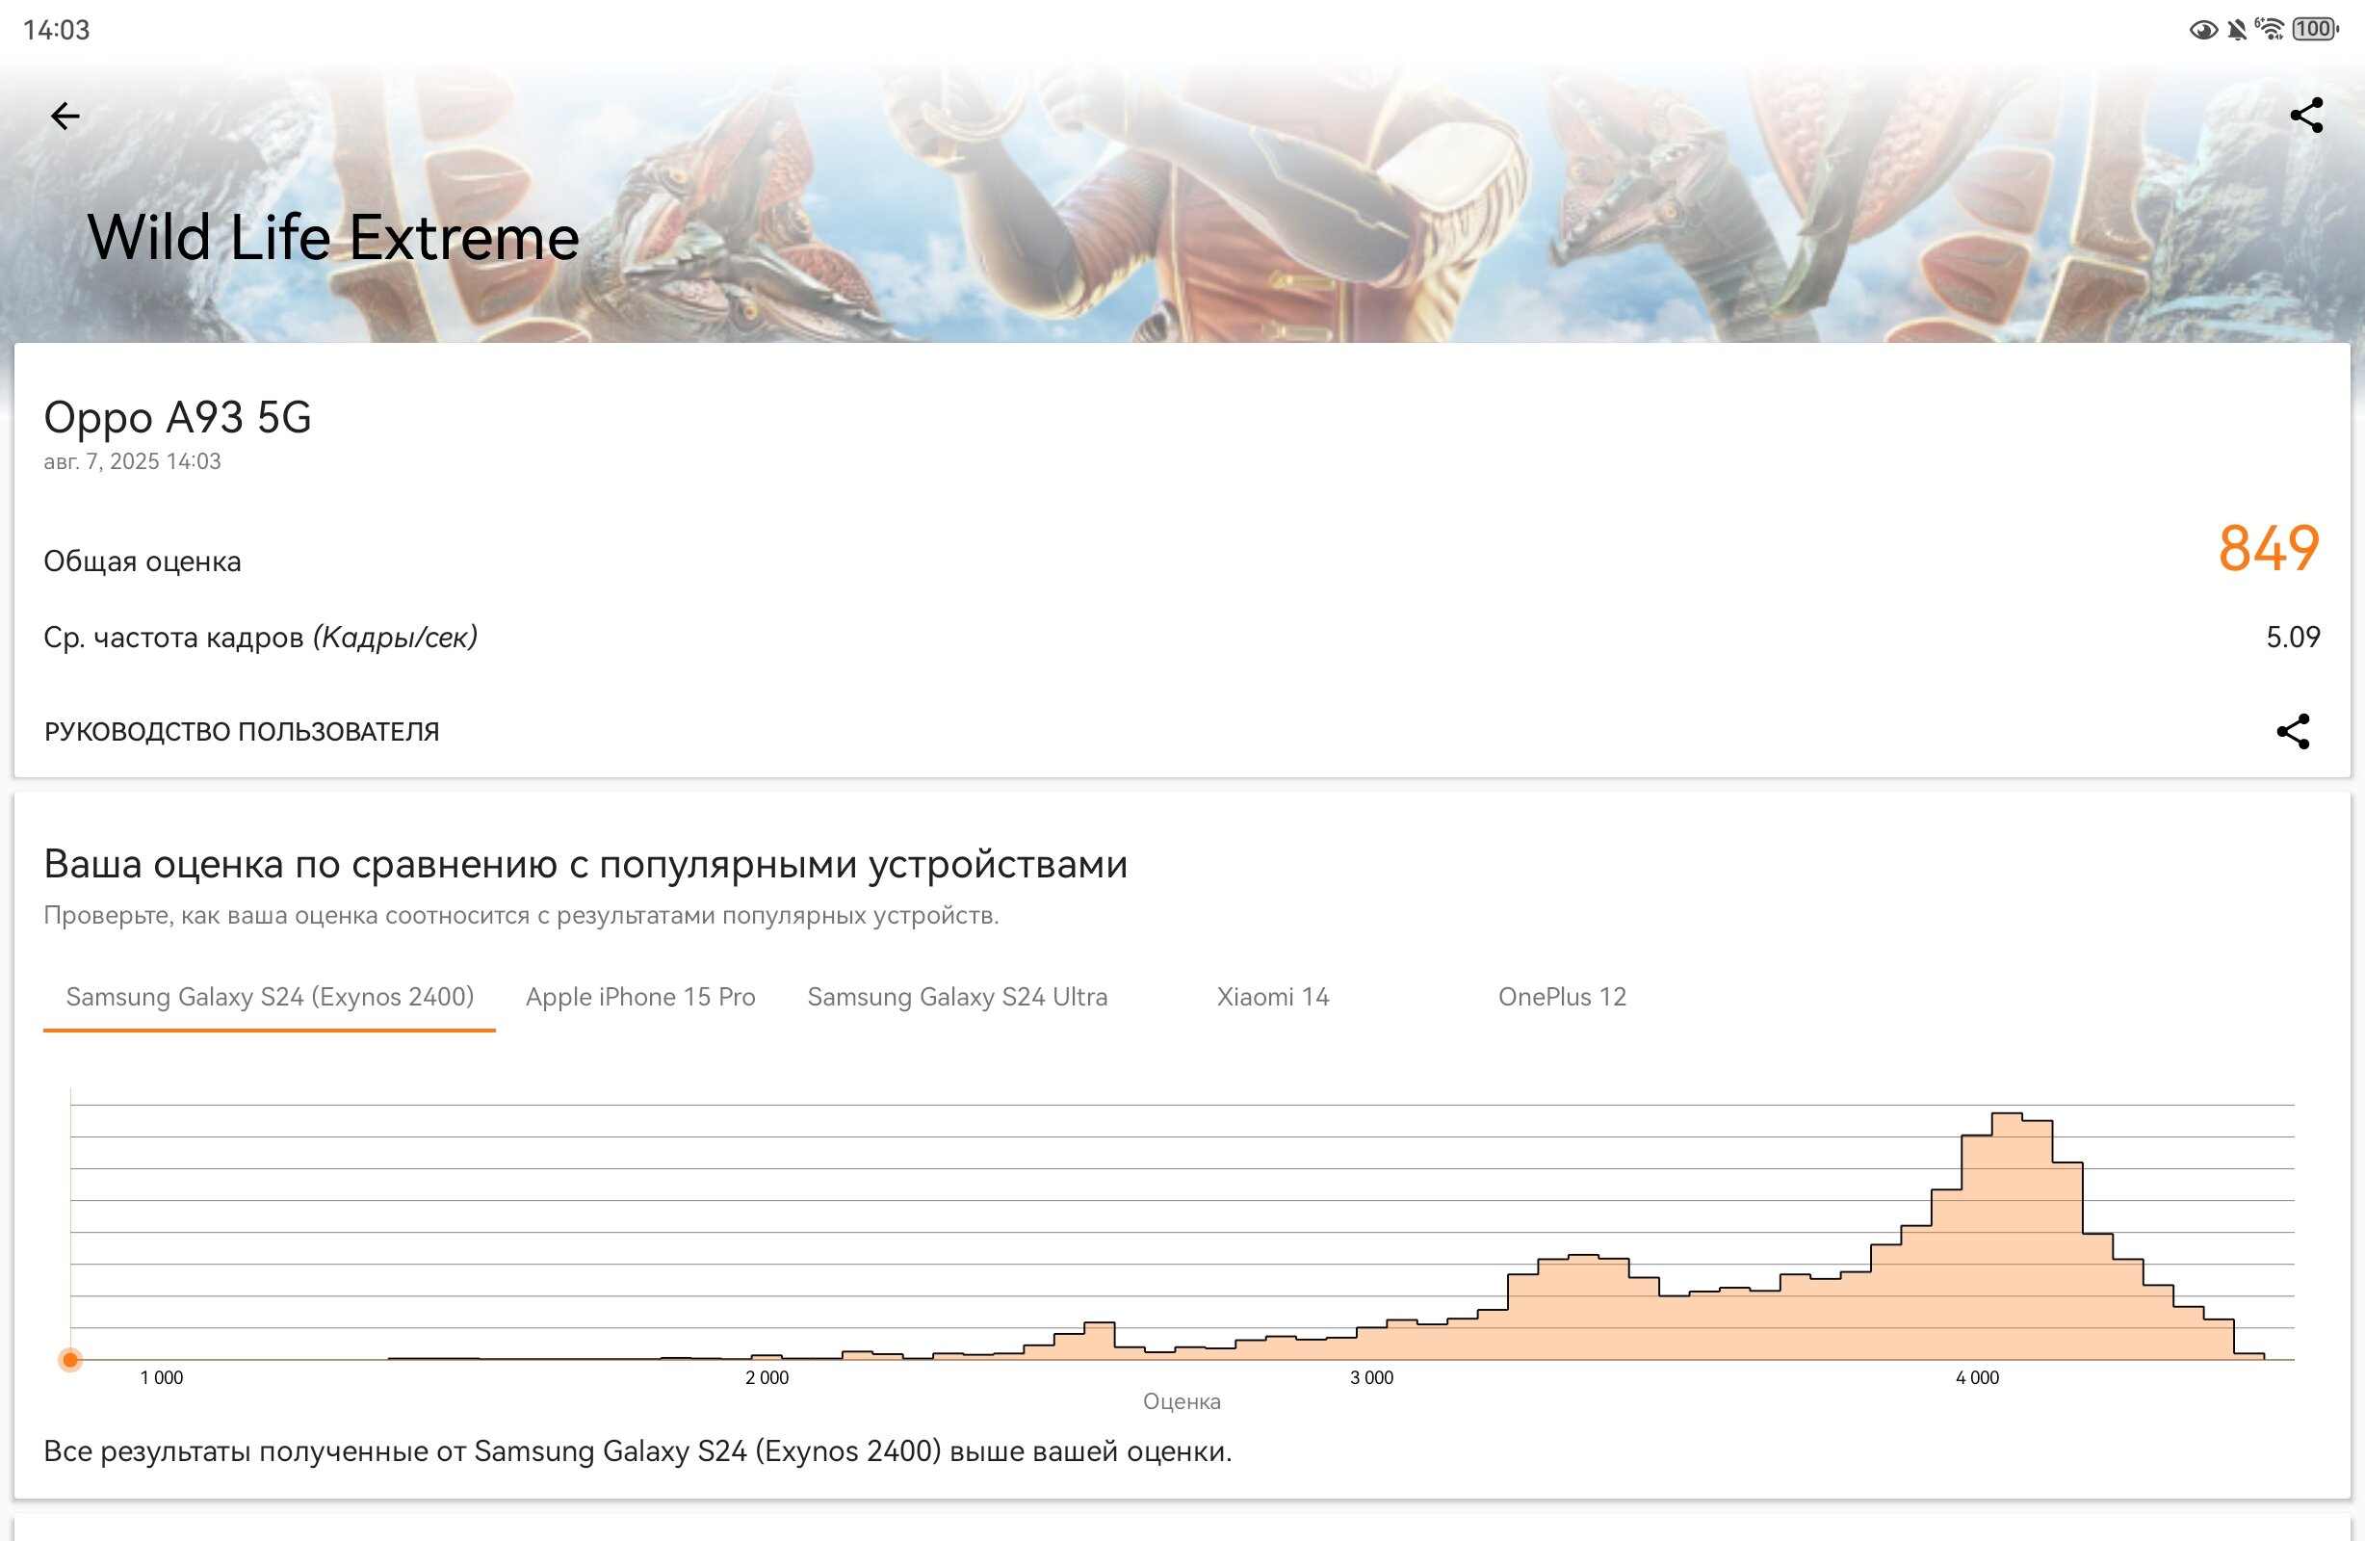Click the overall score 849

(2269, 549)
